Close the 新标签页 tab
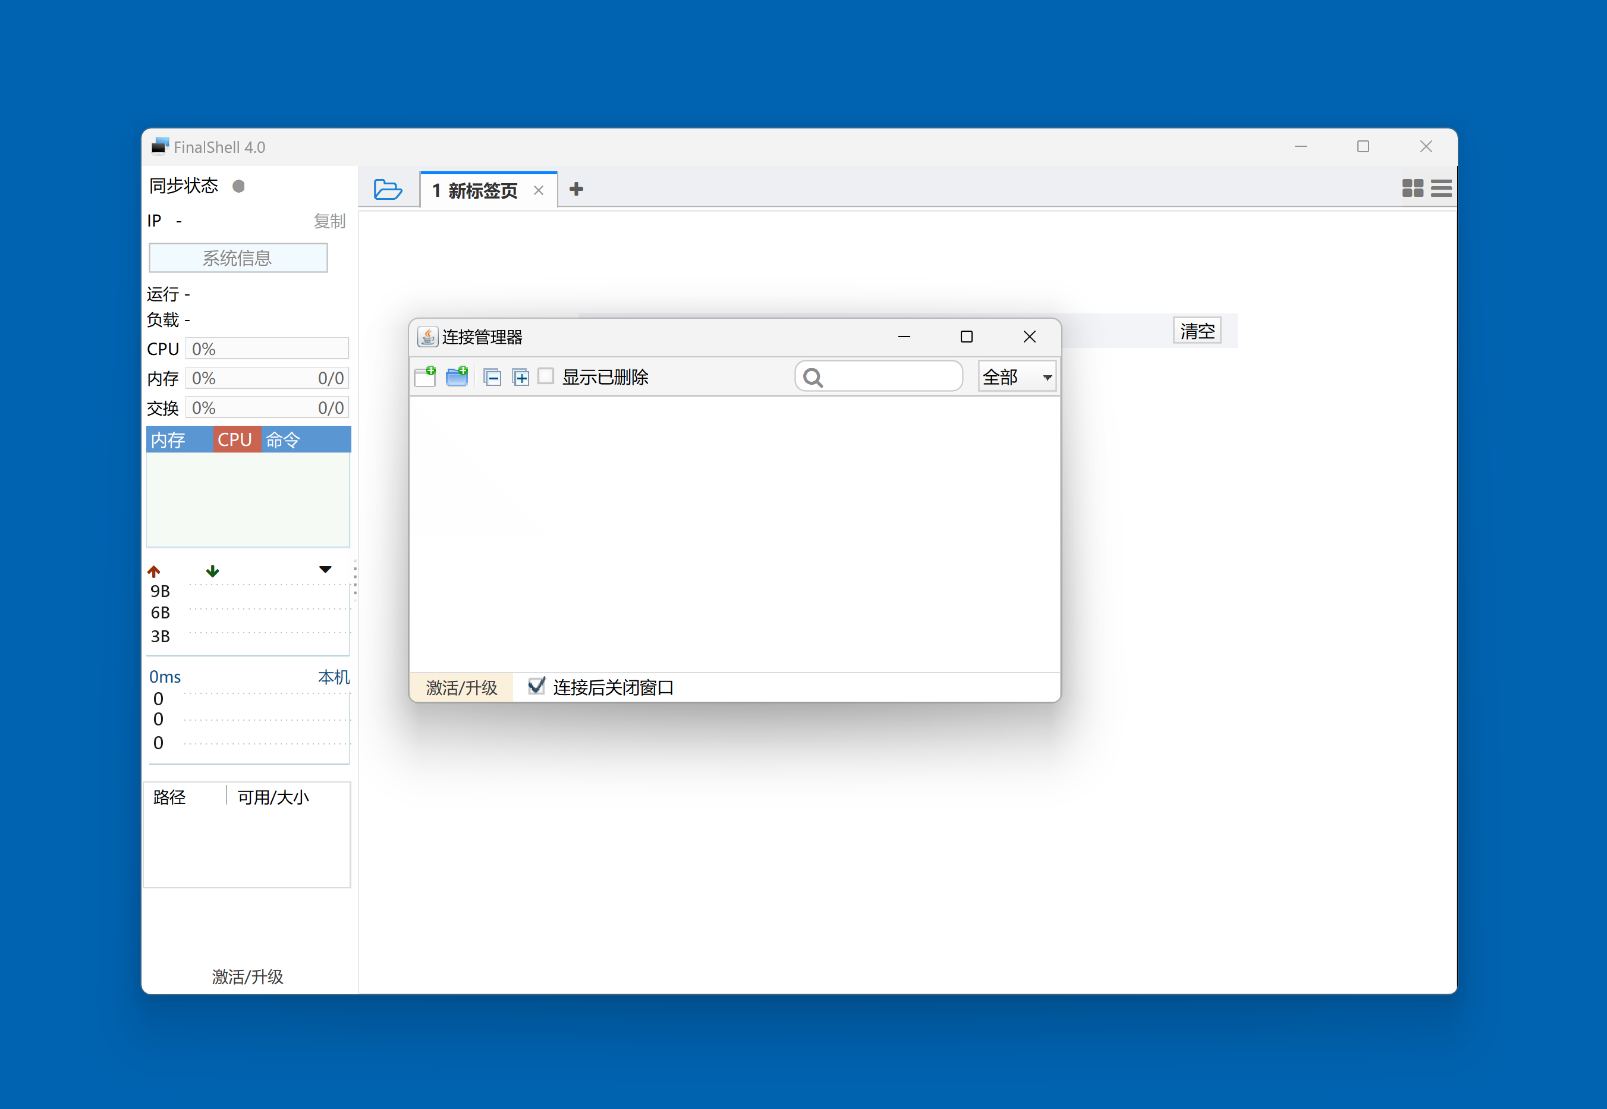The width and height of the screenshot is (1607, 1109). pyautogui.click(x=539, y=190)
